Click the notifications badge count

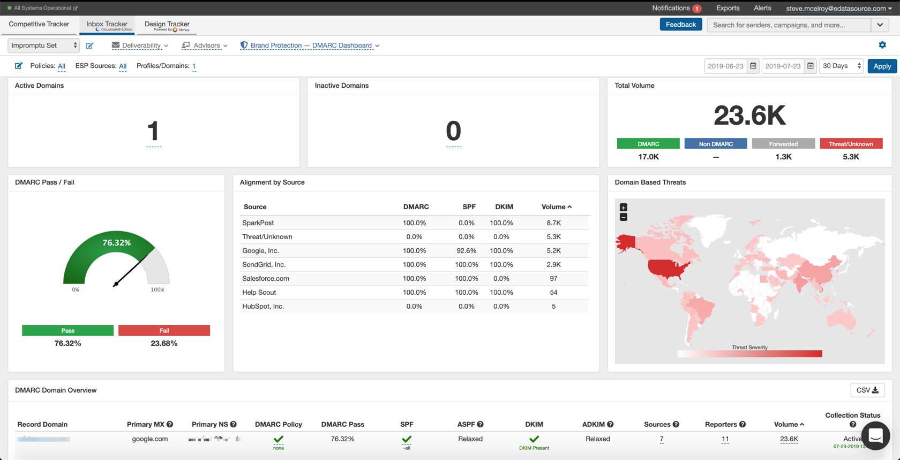pyautogui.click(x=697, y=9)
